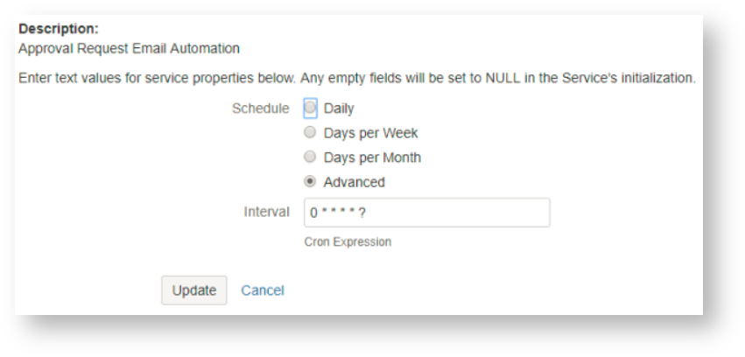Select the Advanced schedule radio button
The height and width of the screenshot is (357, 745).
[309, 182]
